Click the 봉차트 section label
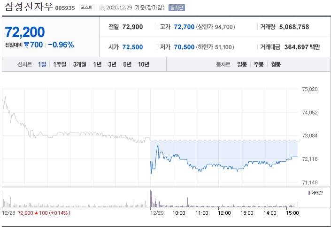 coord(223,64)
